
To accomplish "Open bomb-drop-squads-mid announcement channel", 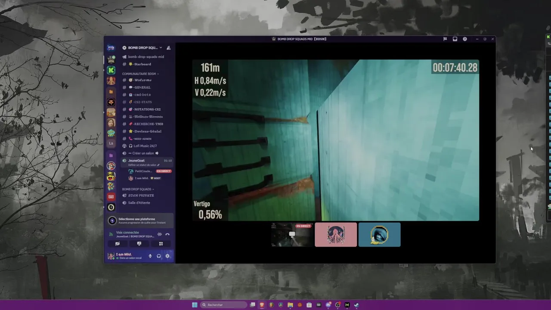I will coord(146,57).
